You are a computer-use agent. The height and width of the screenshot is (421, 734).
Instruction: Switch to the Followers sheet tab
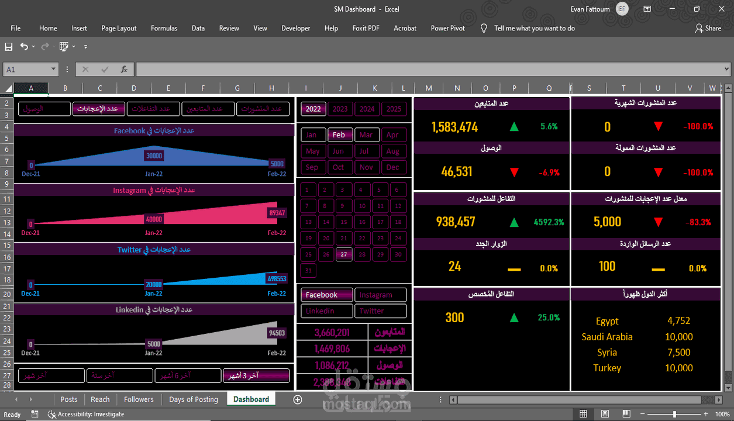pyautogui.click(x=139, y=399)
